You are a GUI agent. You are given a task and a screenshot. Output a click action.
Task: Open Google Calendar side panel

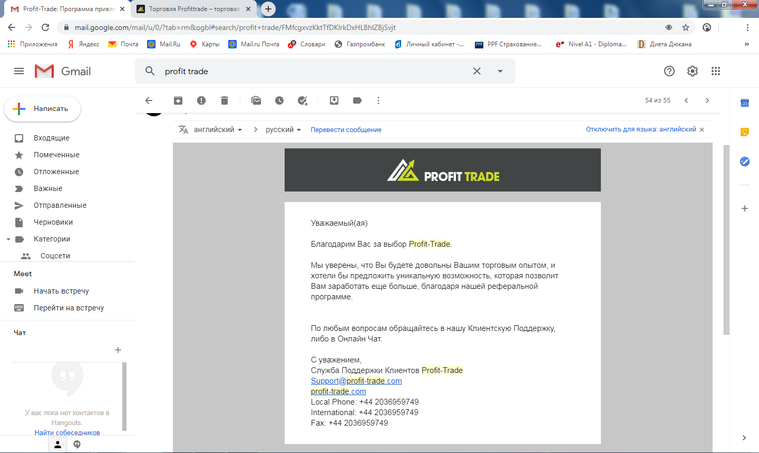[745, 103]
